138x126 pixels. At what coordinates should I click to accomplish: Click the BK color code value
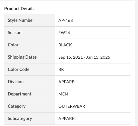(61, 69)
